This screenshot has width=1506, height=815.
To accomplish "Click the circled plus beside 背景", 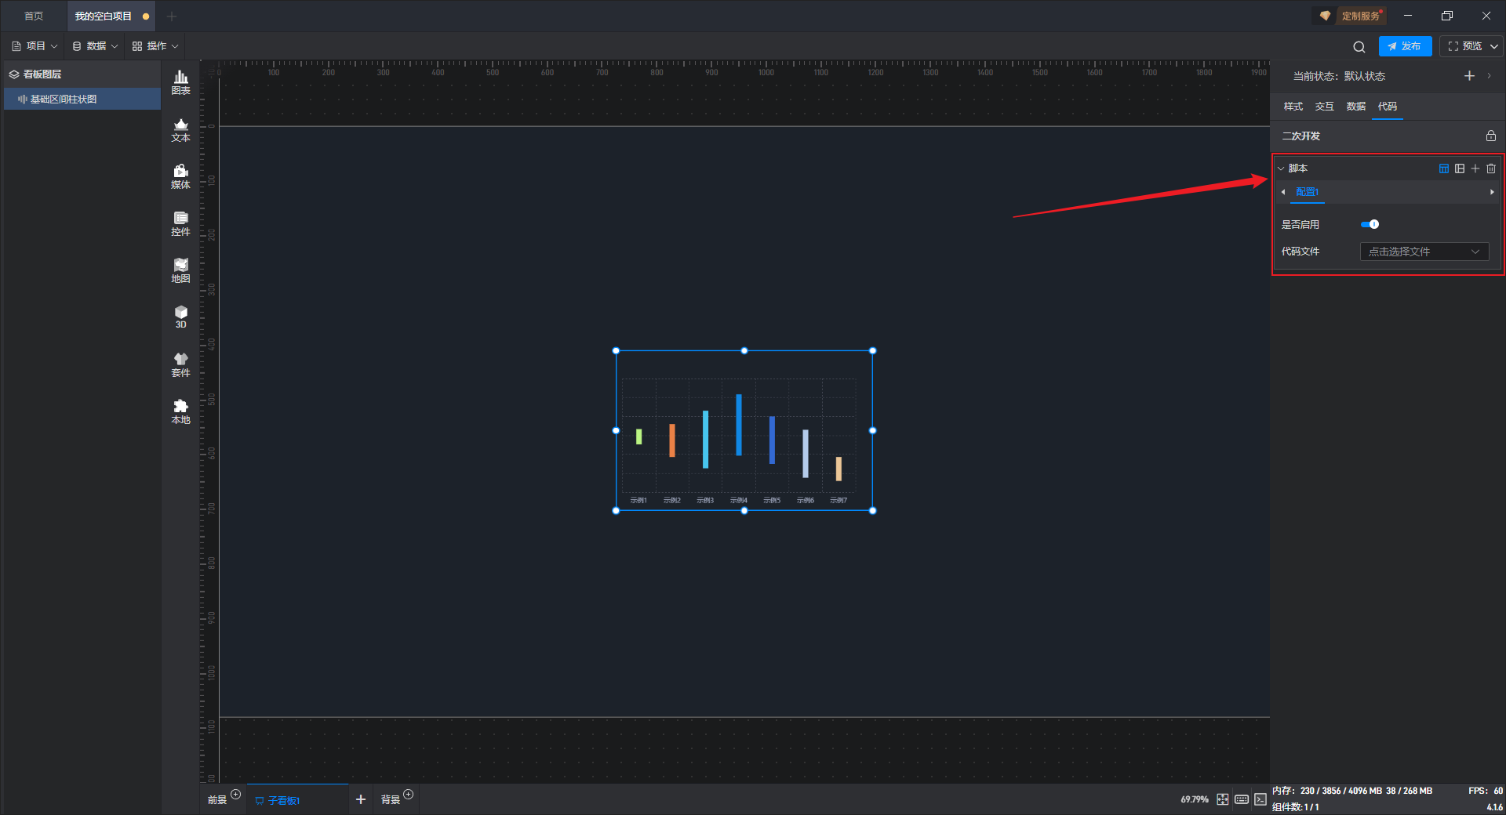I will pos(408,795).
